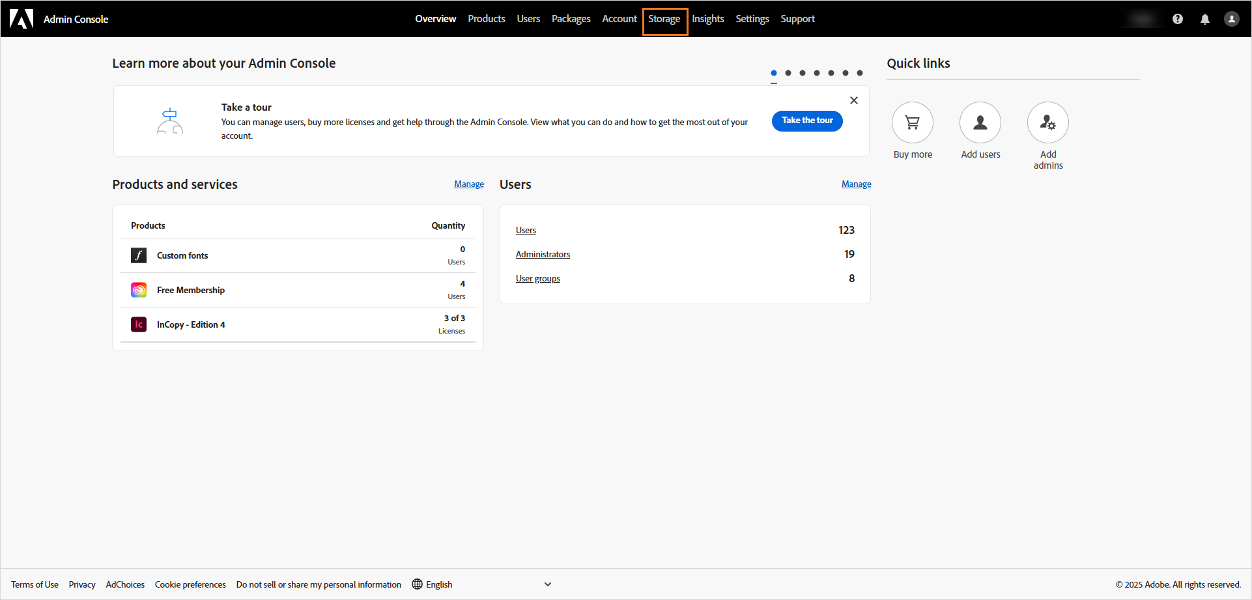The height and width of the screenshot is (600, 1252).
Task: Click the Privacy footer link
Action: pos(82,584)
